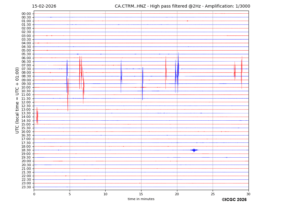The image size is (282, 211).
Task: Click the 30 tick label on x-axis
Action: (x=248, y=194)
